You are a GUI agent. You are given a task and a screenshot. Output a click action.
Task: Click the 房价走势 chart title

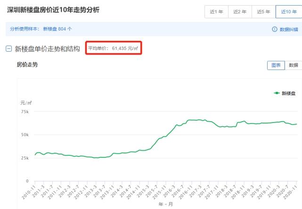point(27,65)
